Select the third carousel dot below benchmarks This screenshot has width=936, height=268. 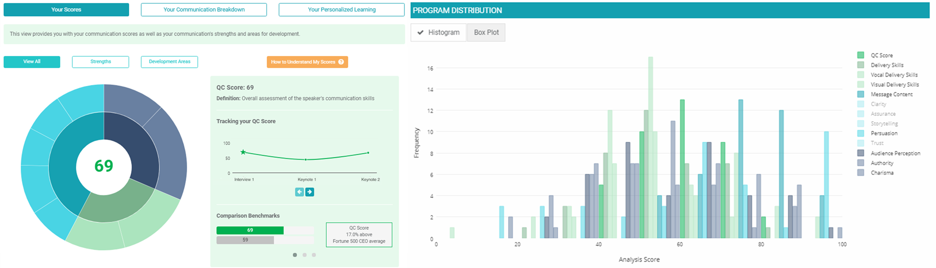[x=314, y=255]
